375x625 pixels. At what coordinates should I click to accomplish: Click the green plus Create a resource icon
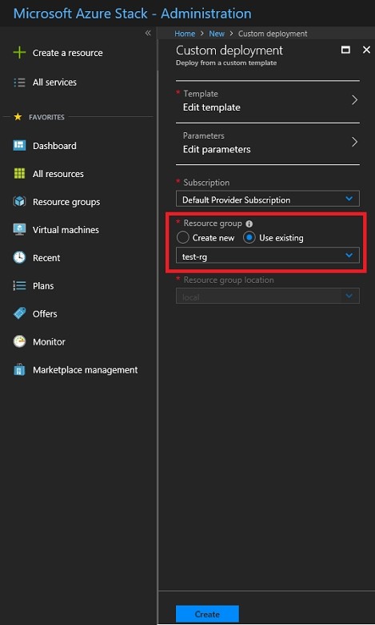(19, 53)
